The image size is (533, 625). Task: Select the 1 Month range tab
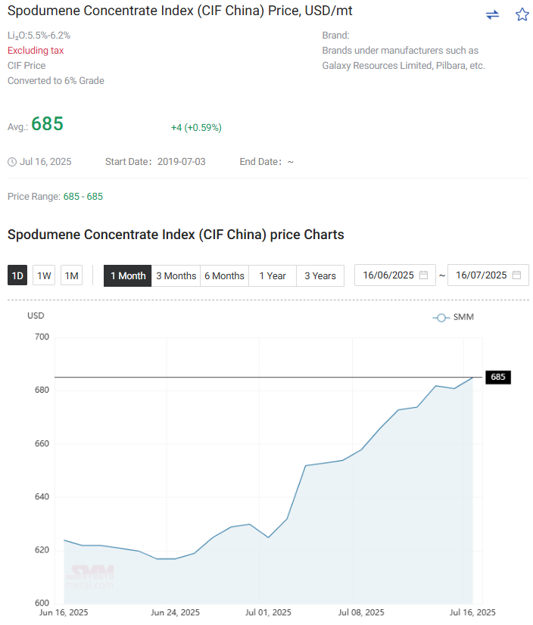click(x=128, y=276)
